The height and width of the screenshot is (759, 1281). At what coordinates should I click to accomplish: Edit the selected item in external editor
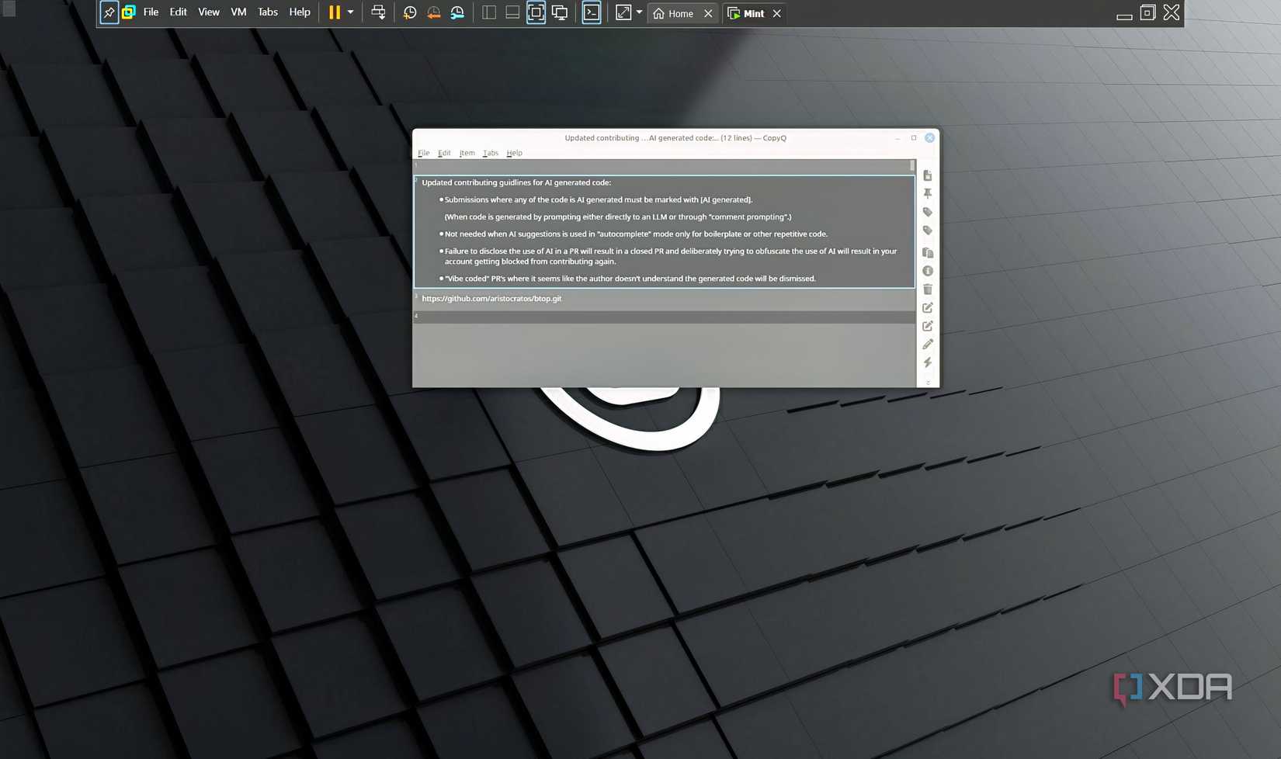[x=927, y=325]
